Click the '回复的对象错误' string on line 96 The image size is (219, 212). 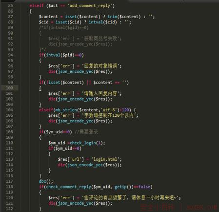pyautogui.click(x=100, y=66)
